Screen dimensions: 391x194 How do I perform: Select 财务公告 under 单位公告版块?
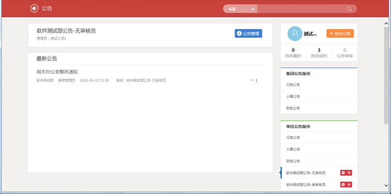(293, 161)
